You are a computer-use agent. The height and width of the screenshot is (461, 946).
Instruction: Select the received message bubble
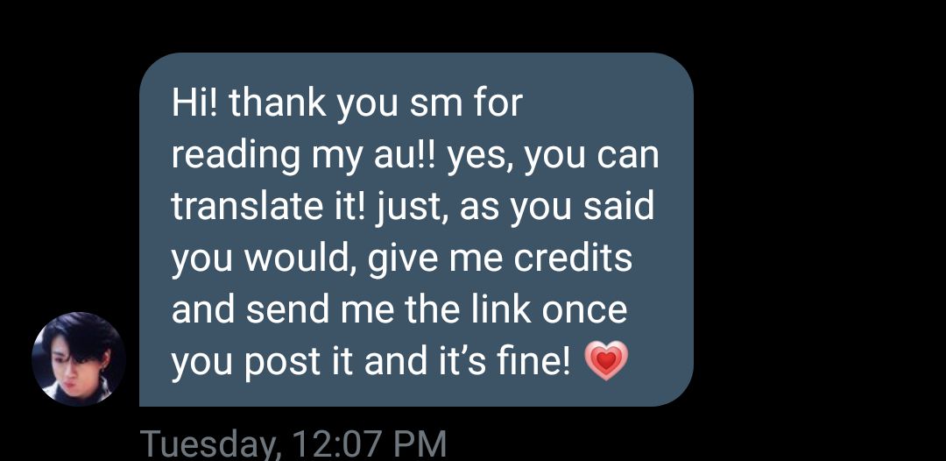[x=416, y=230]
